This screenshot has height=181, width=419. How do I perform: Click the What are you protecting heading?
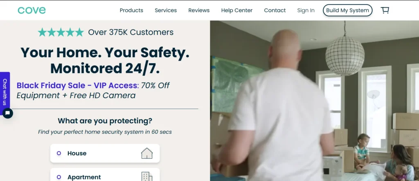(105, 121)
